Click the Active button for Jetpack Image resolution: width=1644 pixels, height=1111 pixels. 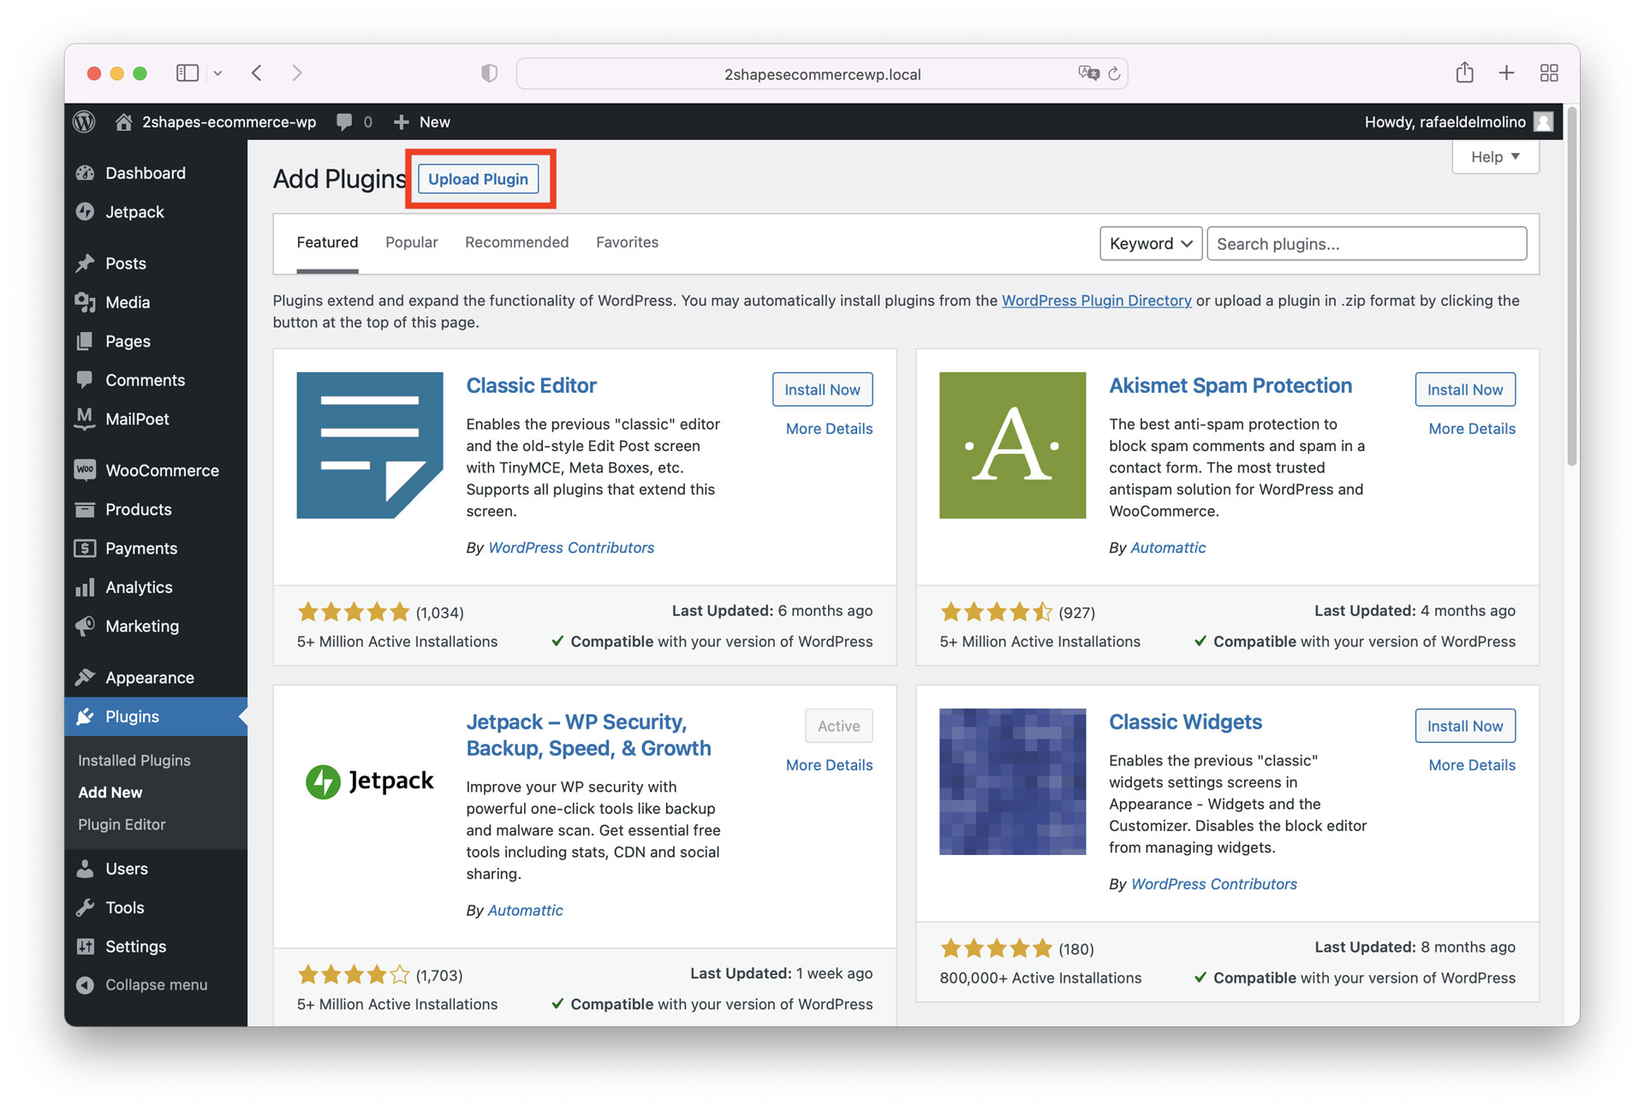point(838,726)
